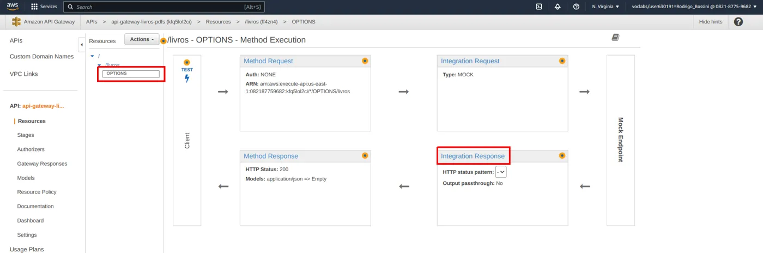The width and height of the screenshot is (763, 253).
Task: Open the documentation book icon
Action: (615, 38)
